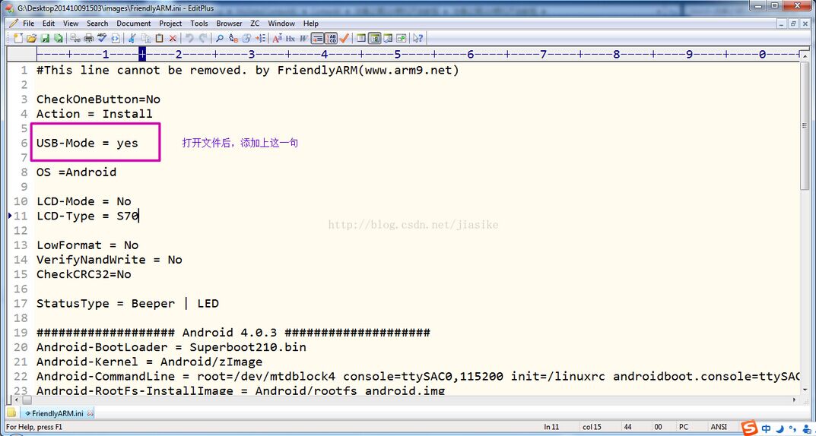Toggle the 中 Chinese input mode indicator
The width and height of the screenshot is (816, 436).
767,428
